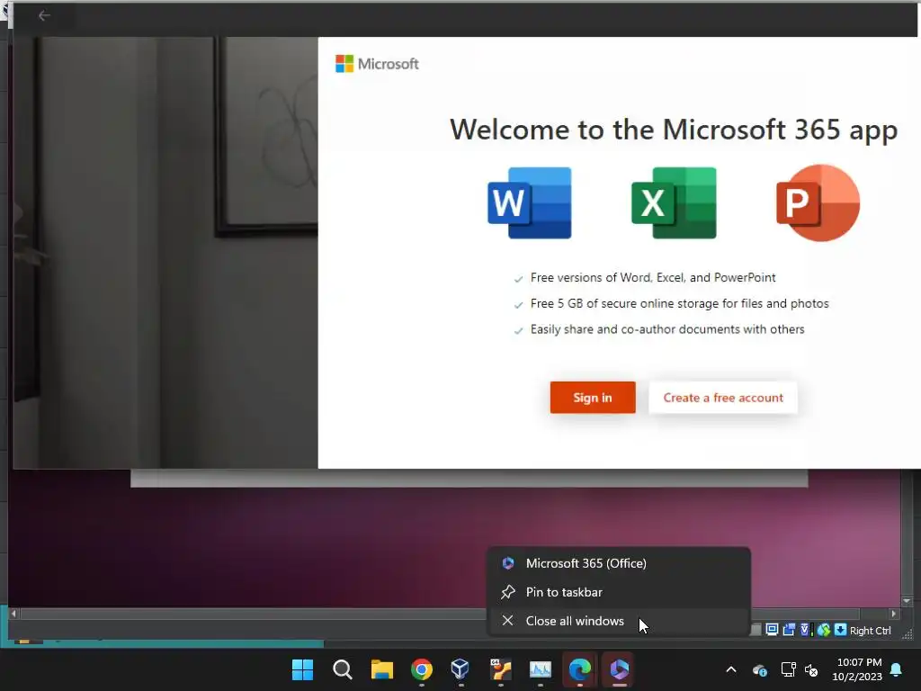This screenshot has height=691, width=921.
Task: Click the Excel app icon
Action: coord(674,202)
